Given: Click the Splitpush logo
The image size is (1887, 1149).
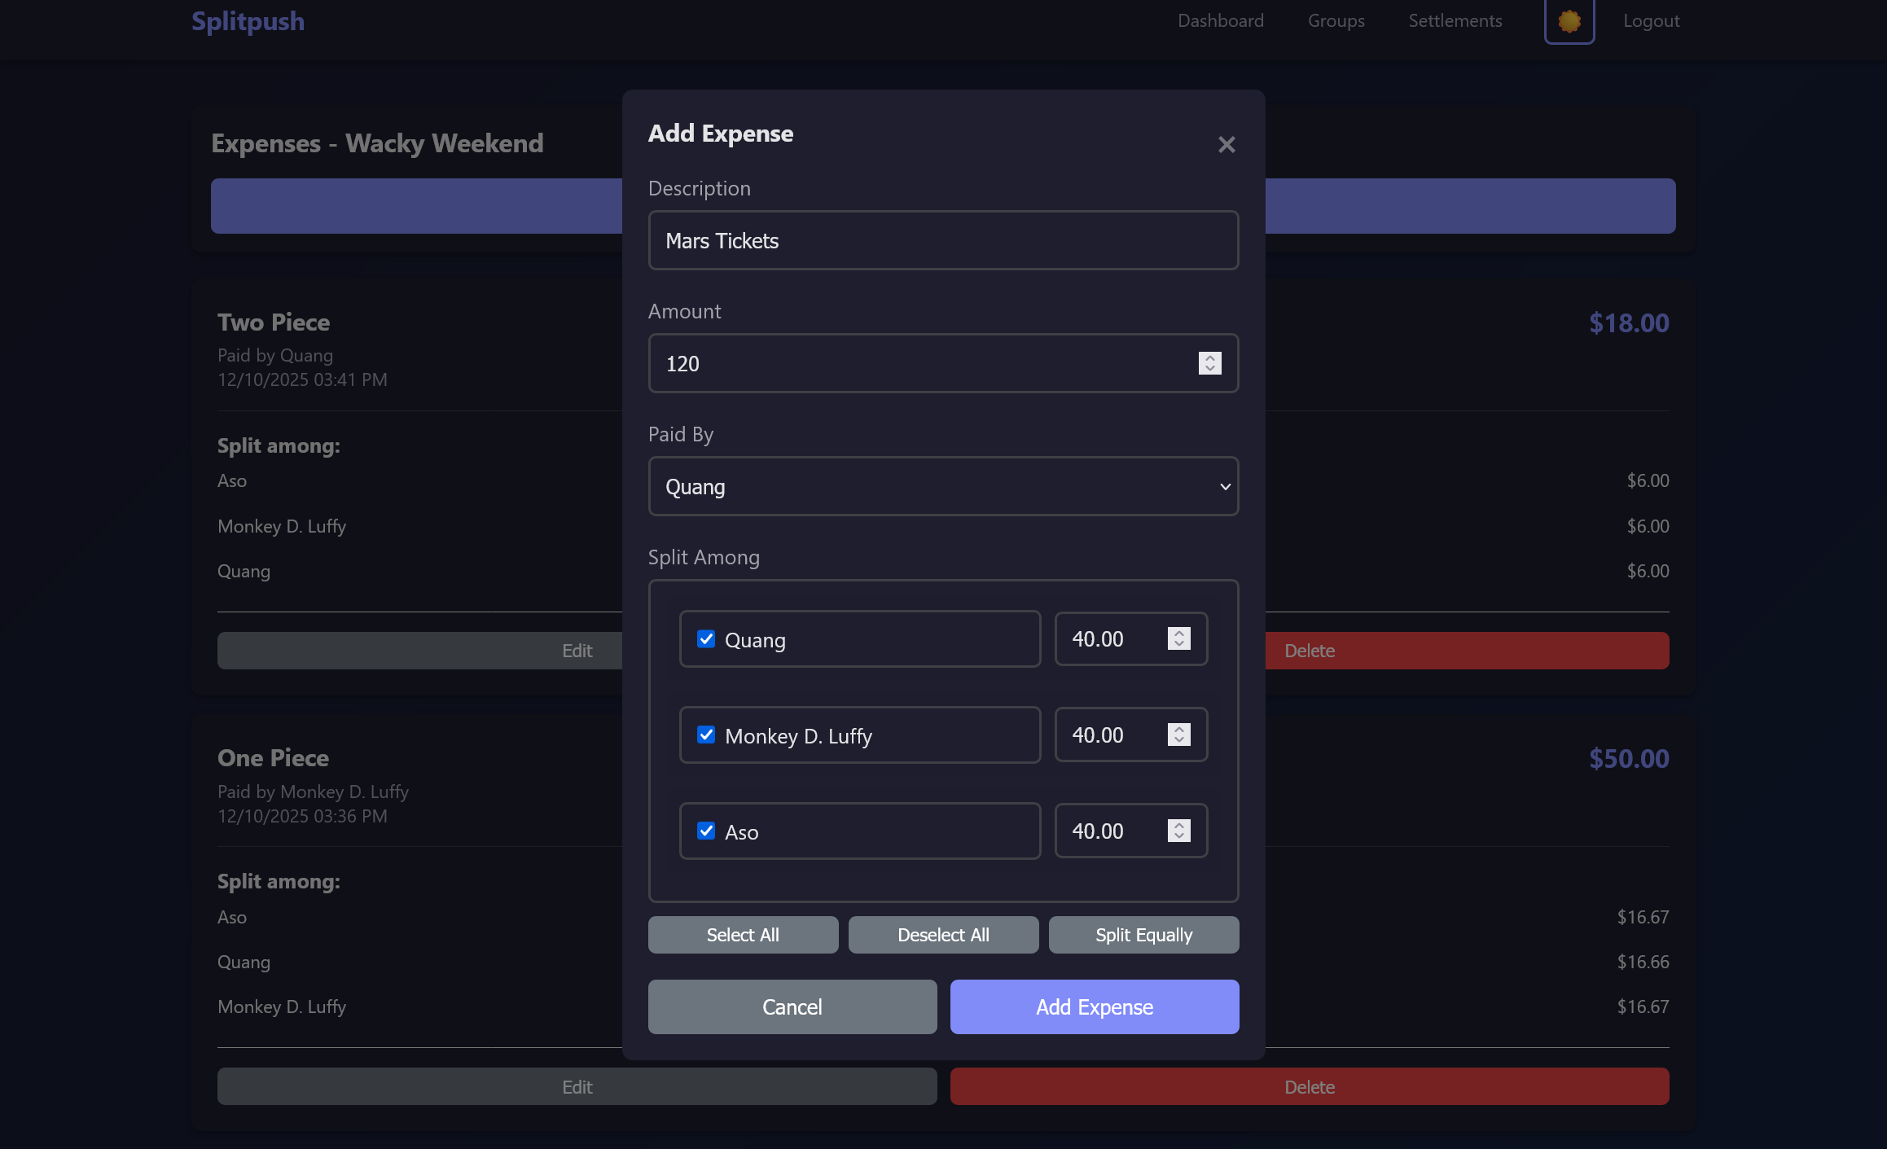Looking at the screenshot, I should pos(248,21).
